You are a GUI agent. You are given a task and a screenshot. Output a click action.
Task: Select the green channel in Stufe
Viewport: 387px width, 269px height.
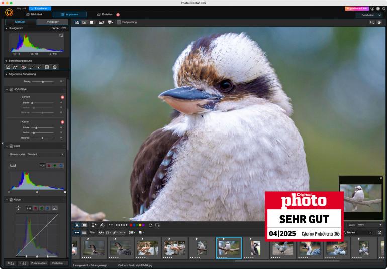click(x=55, y=166)
